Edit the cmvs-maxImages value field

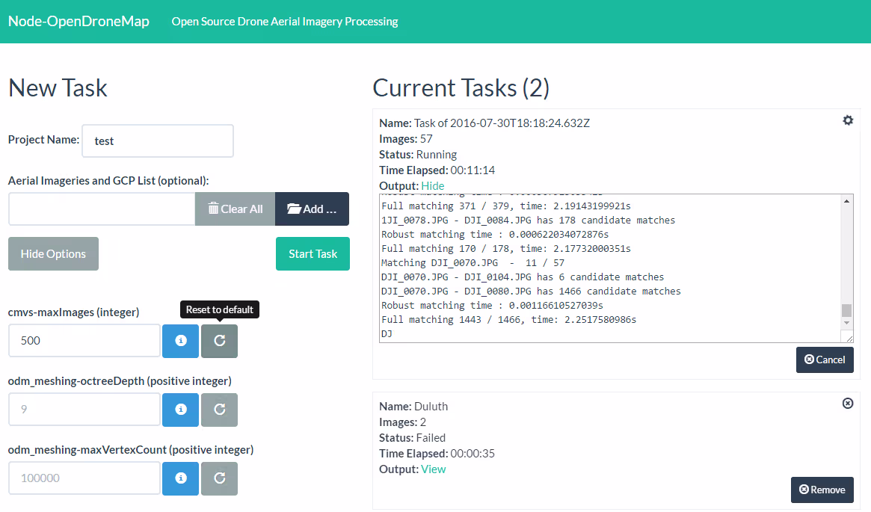pos(84,341)
